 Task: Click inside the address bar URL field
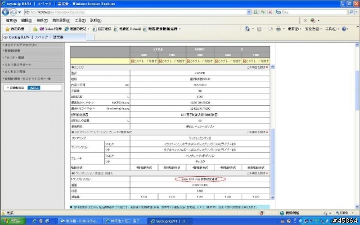pyautogui.click(x=136, y=12)
